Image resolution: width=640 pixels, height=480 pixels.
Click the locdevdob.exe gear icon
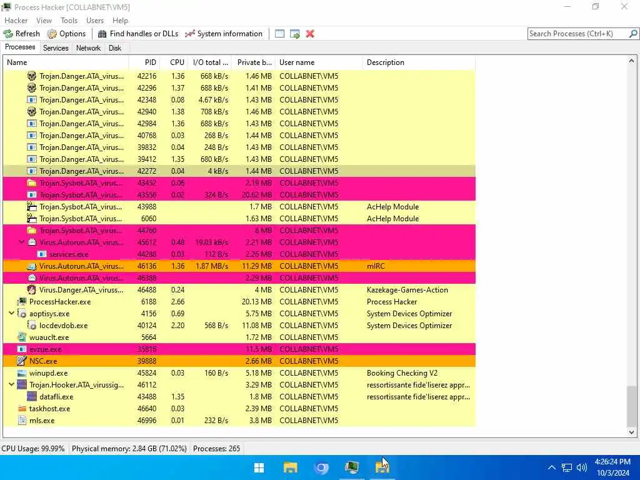click(x=32, y=325)
